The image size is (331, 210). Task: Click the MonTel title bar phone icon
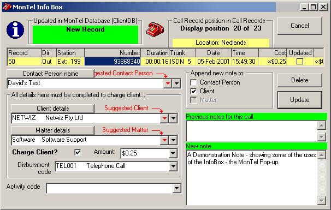(7, 7)
